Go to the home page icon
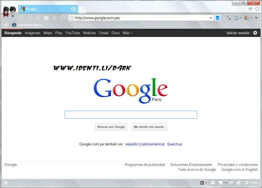Screen dimensions: 262x188 pyautogui.click(x=46, y=18)
